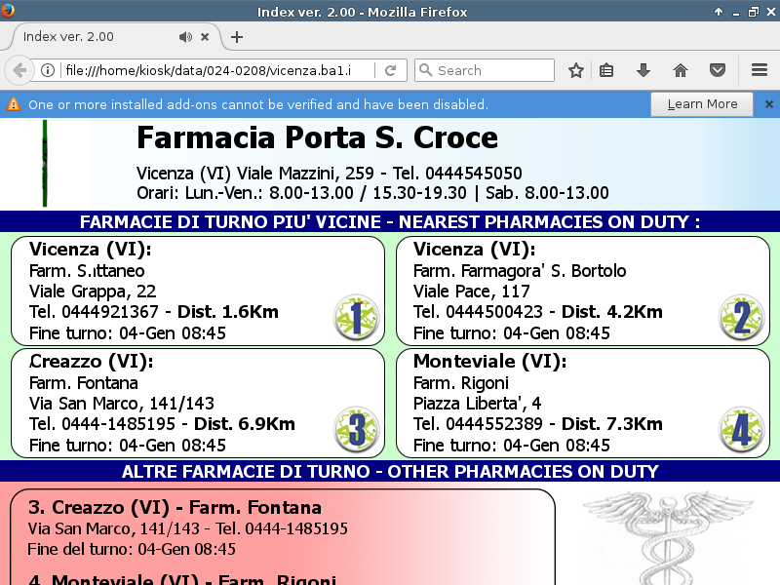Select pharmacy number 1 badge Farm. S.ittaneo
This screenshot has height=585, width=780.
click(x=356, y=318)
